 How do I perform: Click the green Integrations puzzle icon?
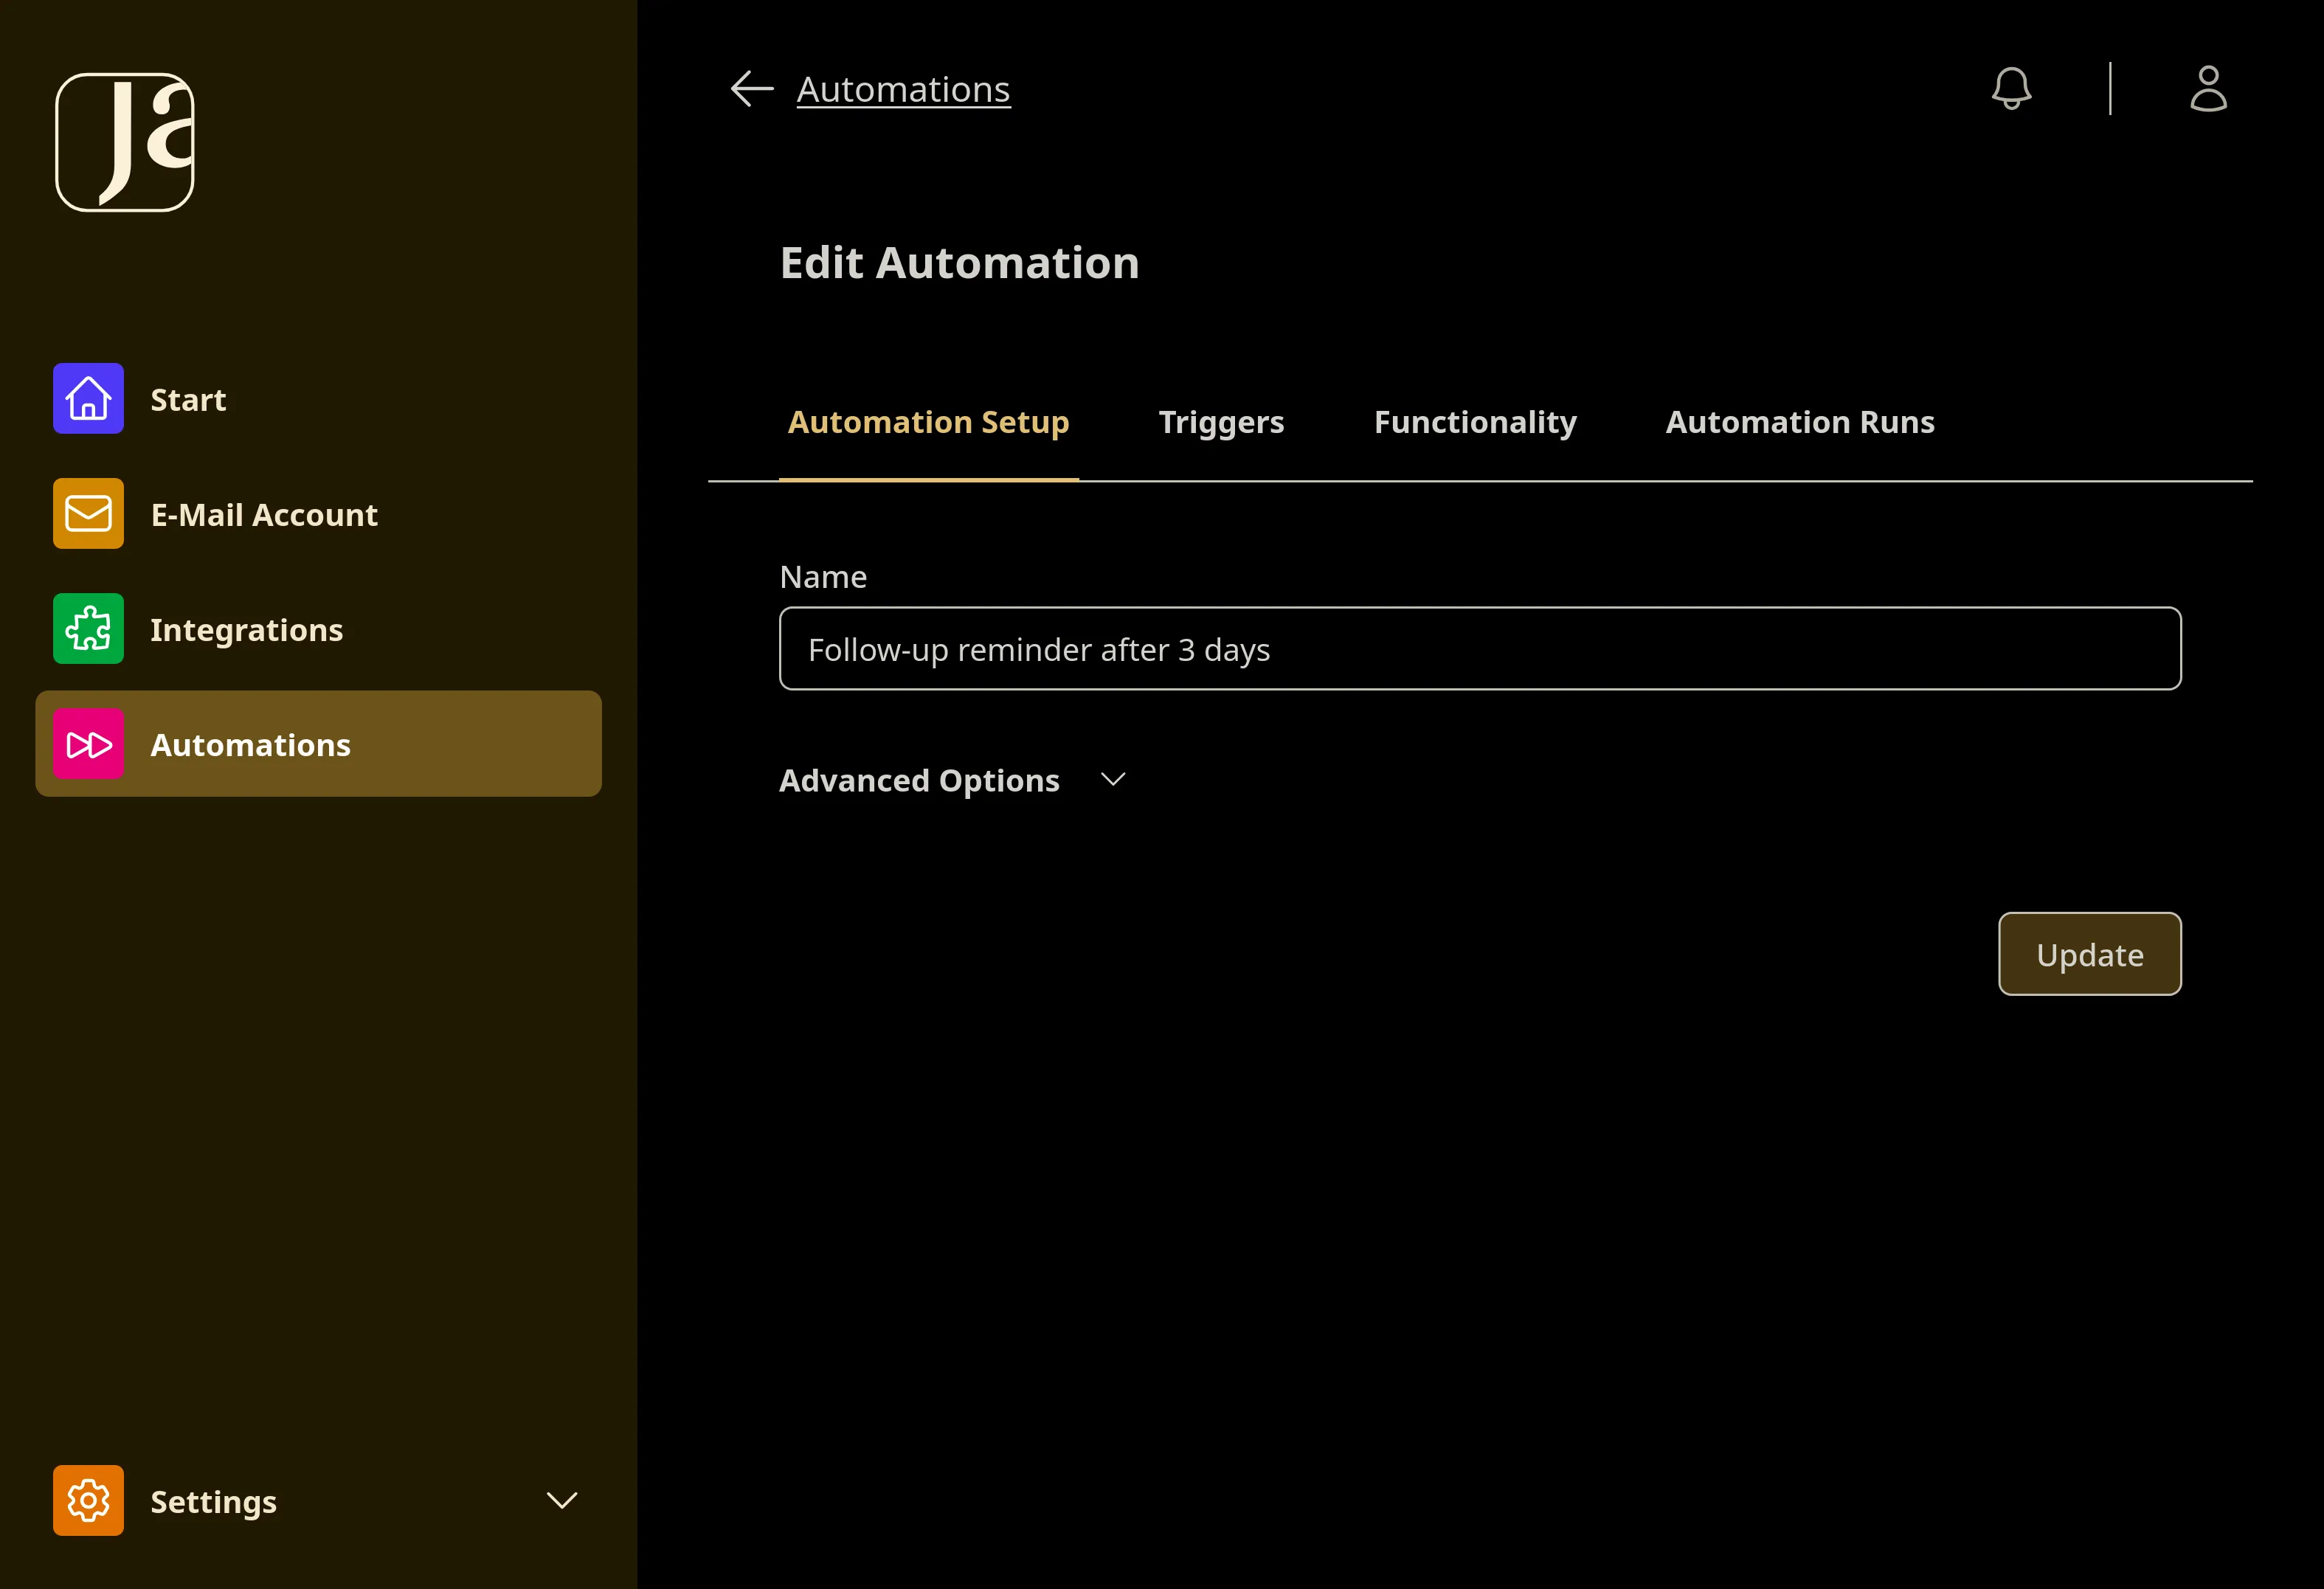88,629
